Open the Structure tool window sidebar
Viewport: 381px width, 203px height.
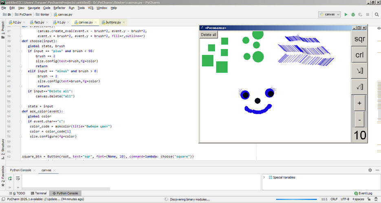(x=3, y=149)
